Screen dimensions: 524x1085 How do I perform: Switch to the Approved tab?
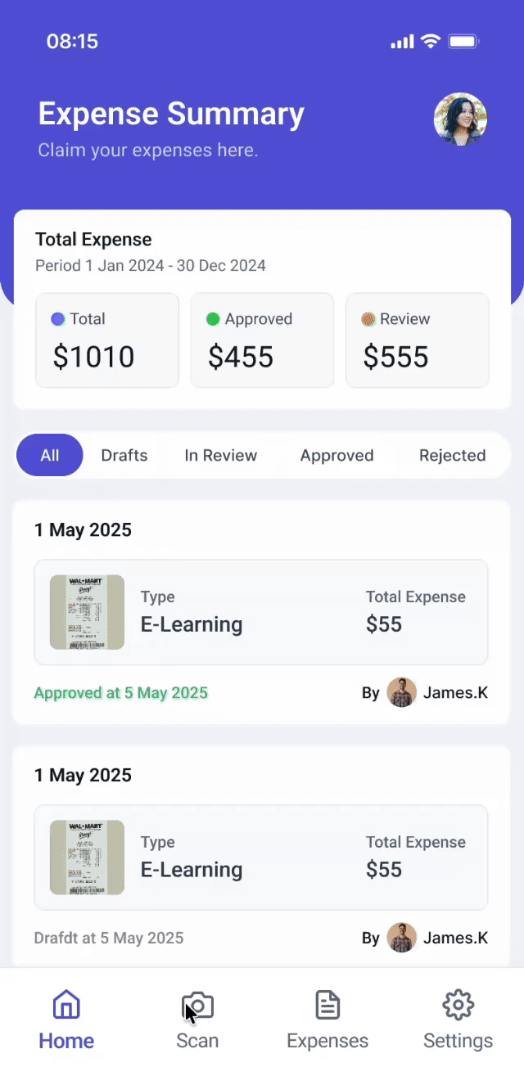click(x=337, y=455)
